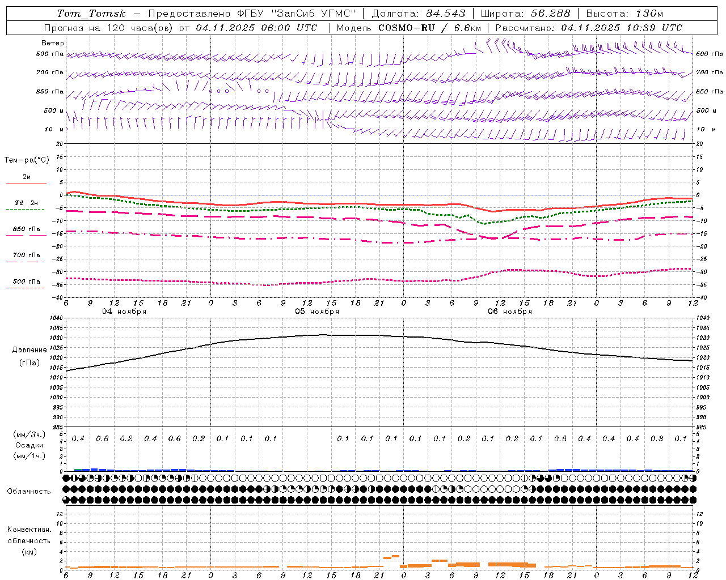The height and width of the screenshot is (580, 726).
Task: Click the Tom_Tomsk station title
Action: click(91, 14)
